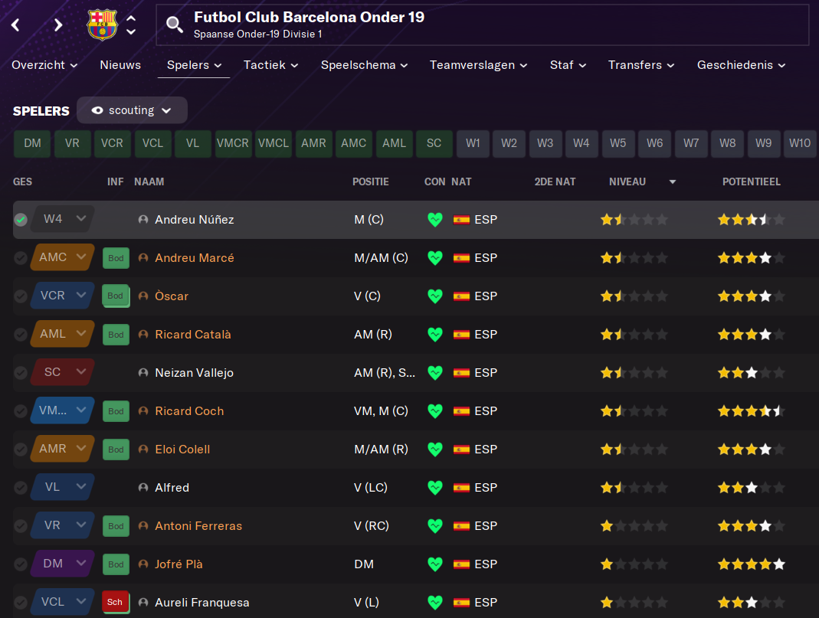Click the player icon beside Ricard Català

[143, 335]
